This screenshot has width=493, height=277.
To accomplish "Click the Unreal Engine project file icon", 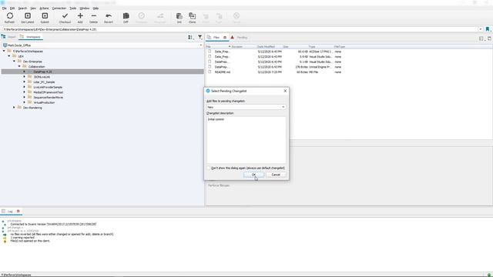I will pyautogui.click(x=210, y=67).
